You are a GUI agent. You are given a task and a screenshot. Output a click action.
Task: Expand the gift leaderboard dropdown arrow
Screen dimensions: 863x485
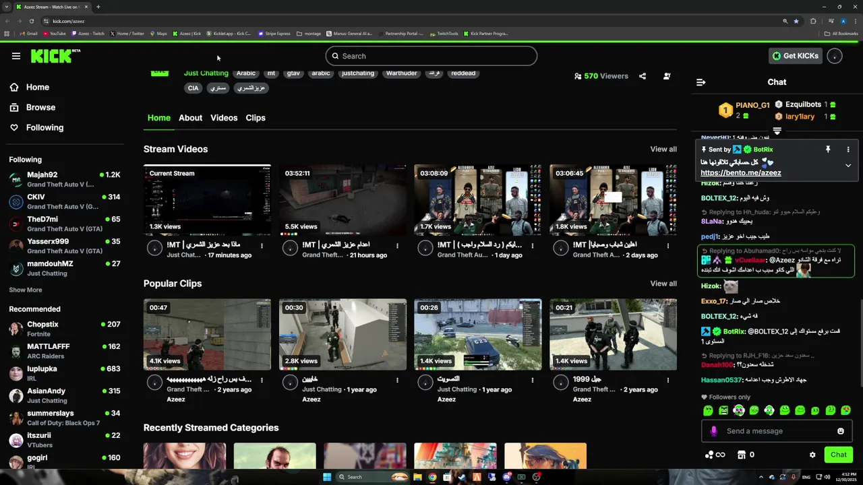pos(777,131)
